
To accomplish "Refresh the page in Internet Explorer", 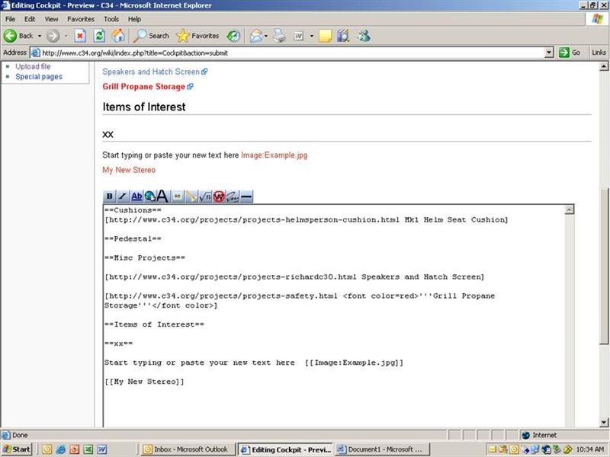I will pyautogui.click(x=99, y=36).
